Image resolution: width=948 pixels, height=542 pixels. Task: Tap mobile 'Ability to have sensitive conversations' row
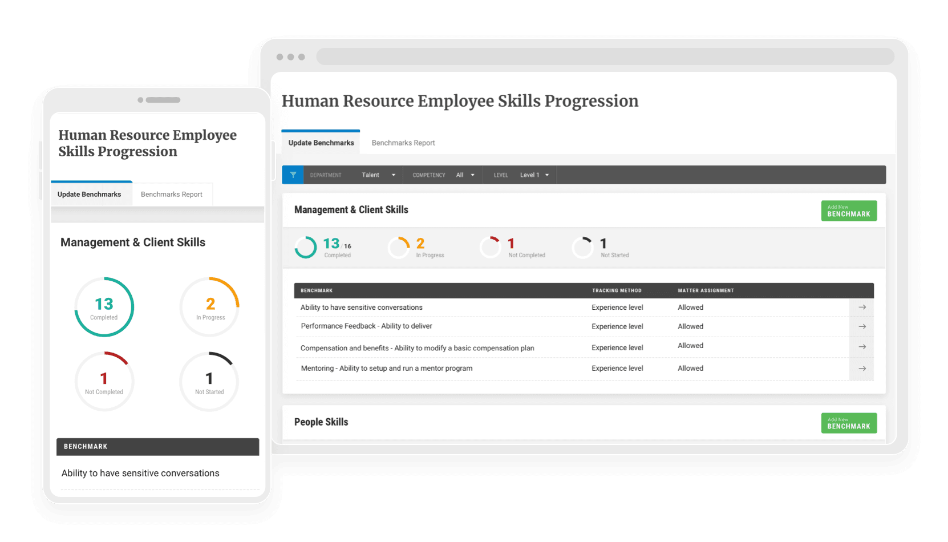(x=140, y=474)
